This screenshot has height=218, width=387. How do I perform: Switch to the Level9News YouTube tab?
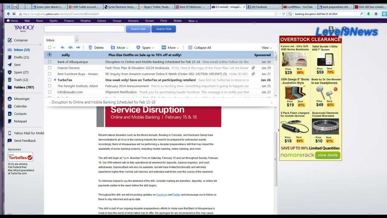pos(299,7)
